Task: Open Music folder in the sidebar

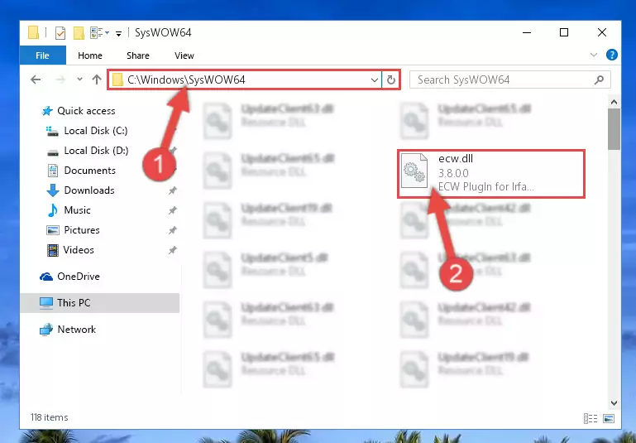Action: pyautogui.click(x=69, y=210)
